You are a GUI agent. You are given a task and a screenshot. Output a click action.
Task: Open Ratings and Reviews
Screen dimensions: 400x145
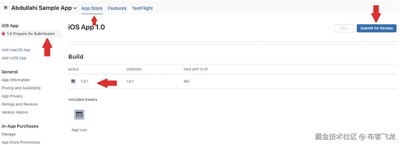(20, 104)
